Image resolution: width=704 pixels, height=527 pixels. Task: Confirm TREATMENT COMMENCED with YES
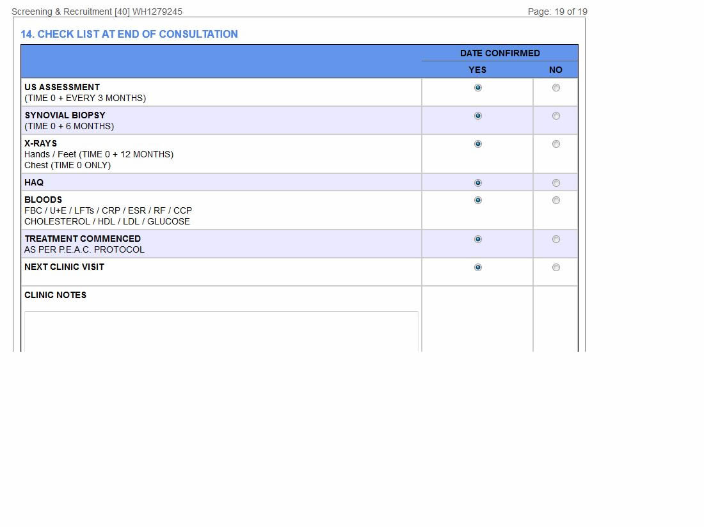tap(477, 239)
